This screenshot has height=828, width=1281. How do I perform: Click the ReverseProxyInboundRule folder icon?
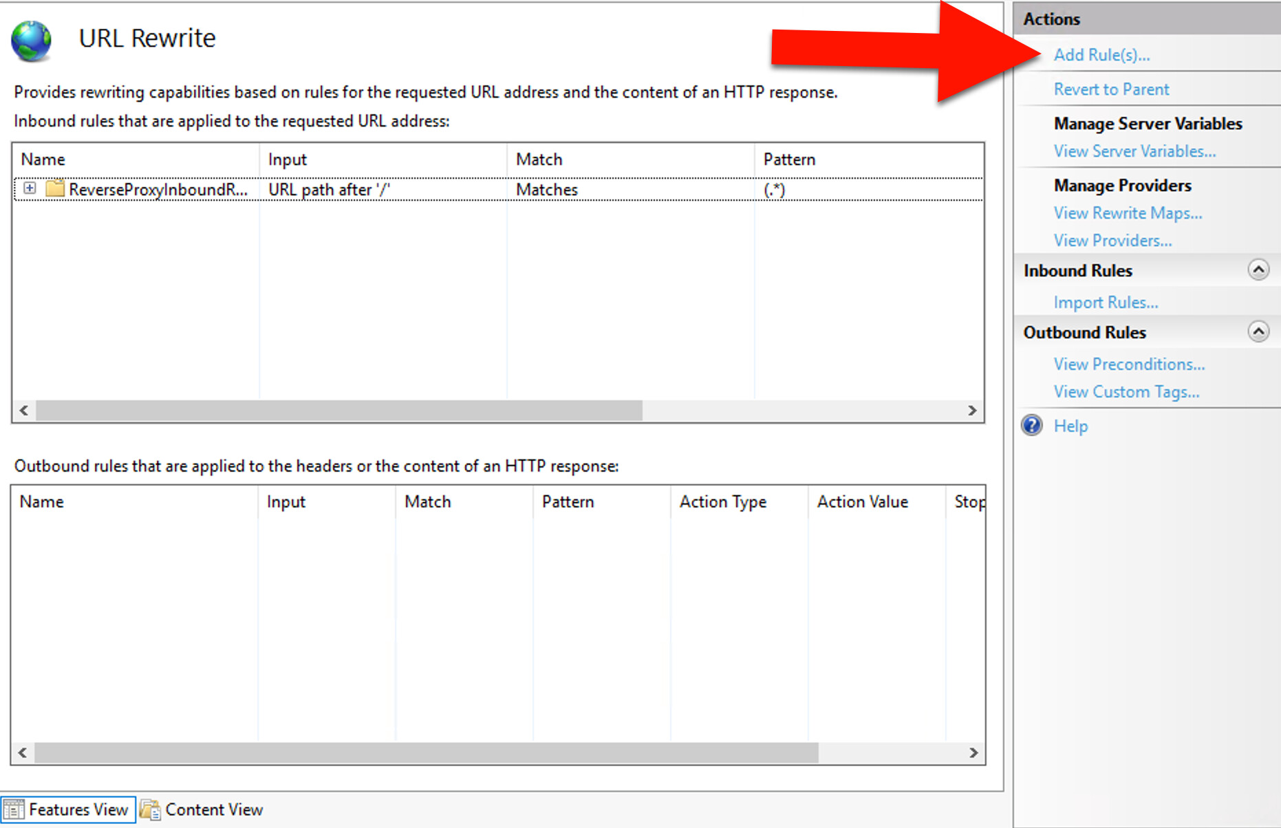click(54, 188)
